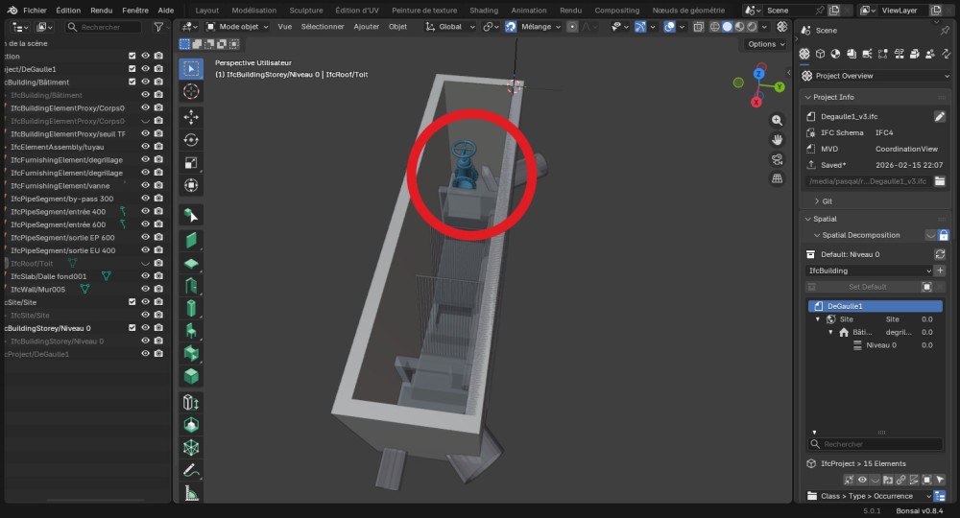Click the folder icon next to IFC path

940,180
